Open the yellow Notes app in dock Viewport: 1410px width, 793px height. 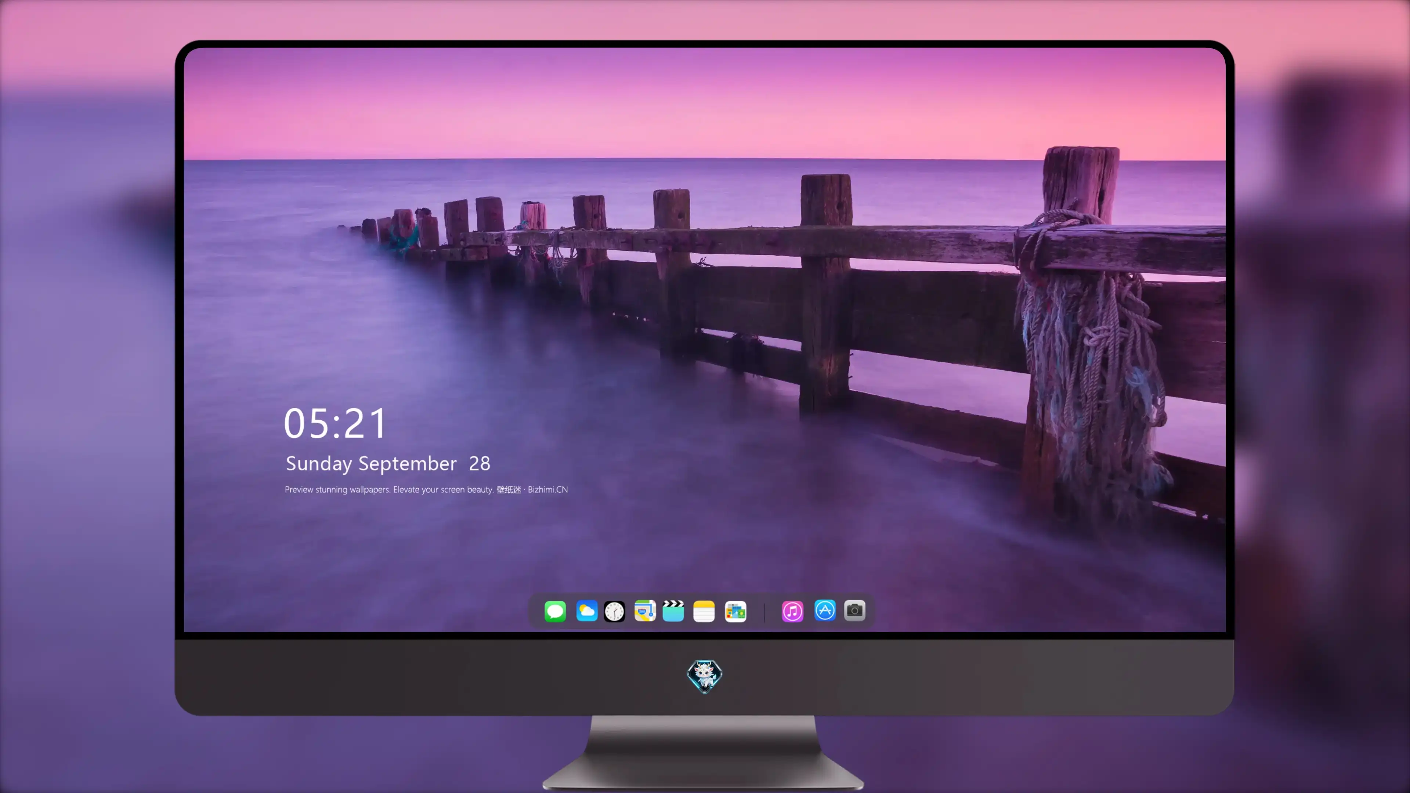tap(704, 611)
